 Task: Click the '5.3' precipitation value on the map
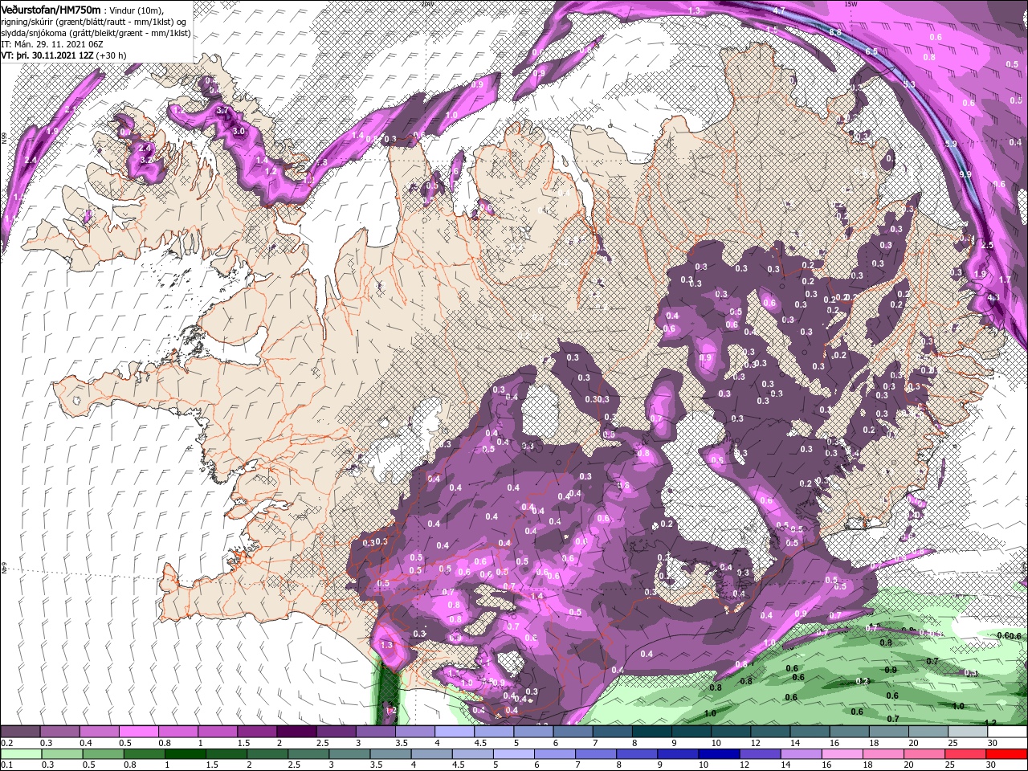[909, 84]
